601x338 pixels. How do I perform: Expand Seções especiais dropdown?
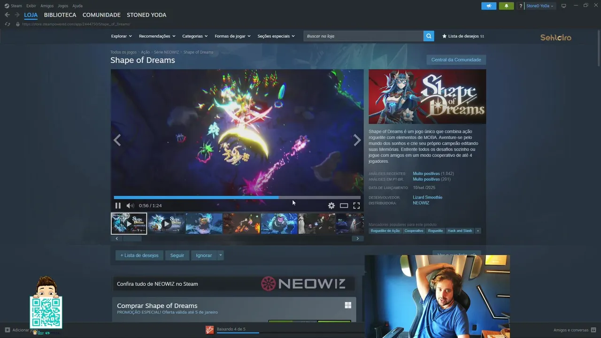276,36
